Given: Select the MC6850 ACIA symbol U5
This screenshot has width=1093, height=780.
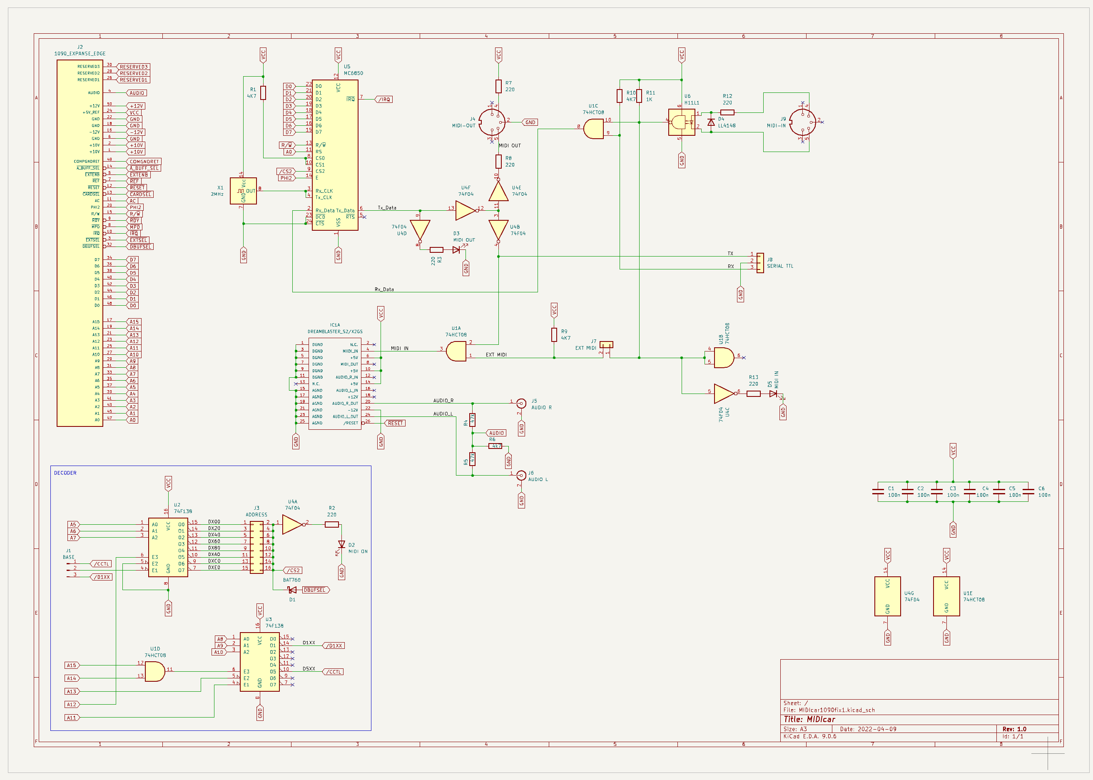Looking at the screenshot, I should coord(335,154).
